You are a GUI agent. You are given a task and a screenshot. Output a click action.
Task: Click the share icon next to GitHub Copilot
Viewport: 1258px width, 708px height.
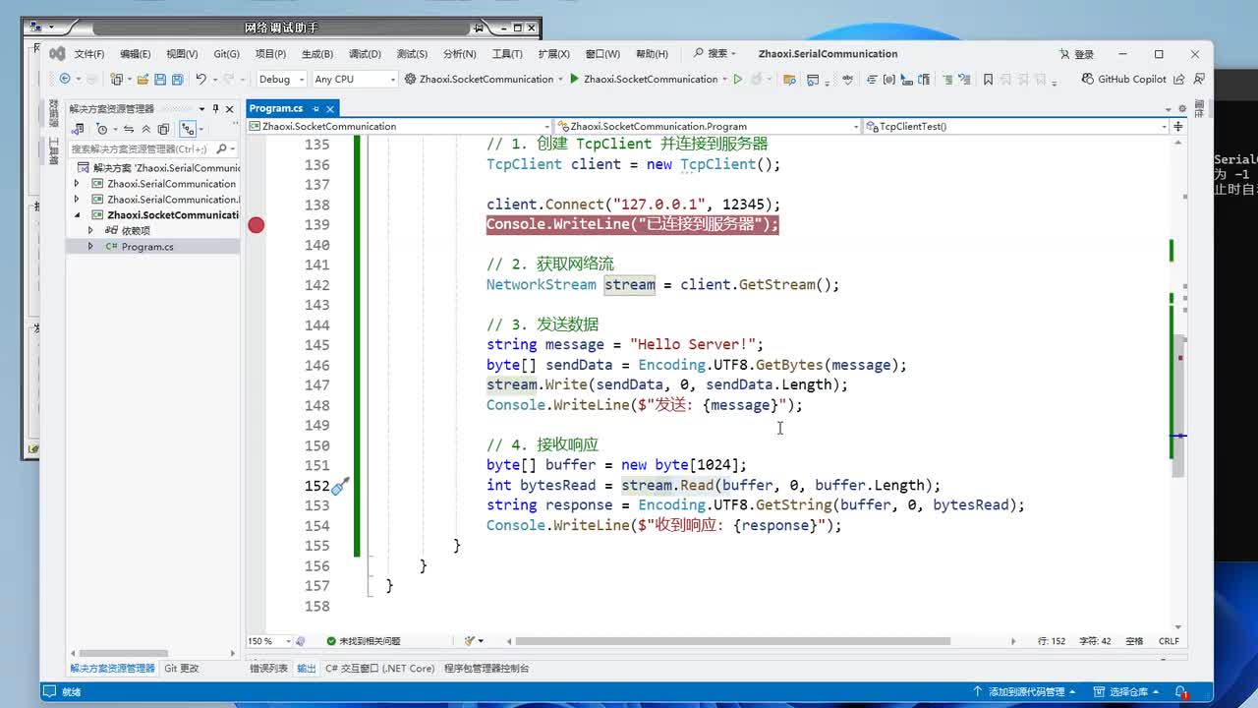pyautogui.click(x=1181, y=79)
